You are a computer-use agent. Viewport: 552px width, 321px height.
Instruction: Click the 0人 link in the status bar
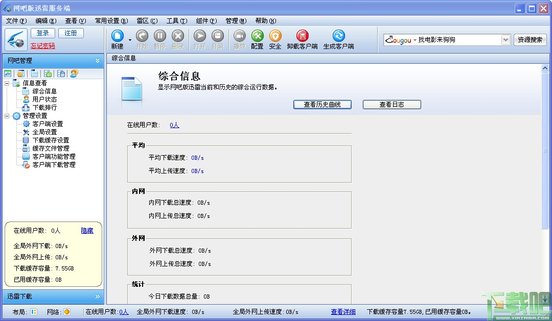tap(124, 312)
